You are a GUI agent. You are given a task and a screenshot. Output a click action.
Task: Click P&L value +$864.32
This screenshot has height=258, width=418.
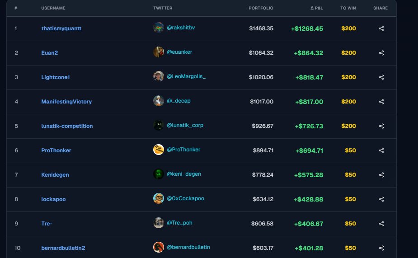[x=309, y=53]
